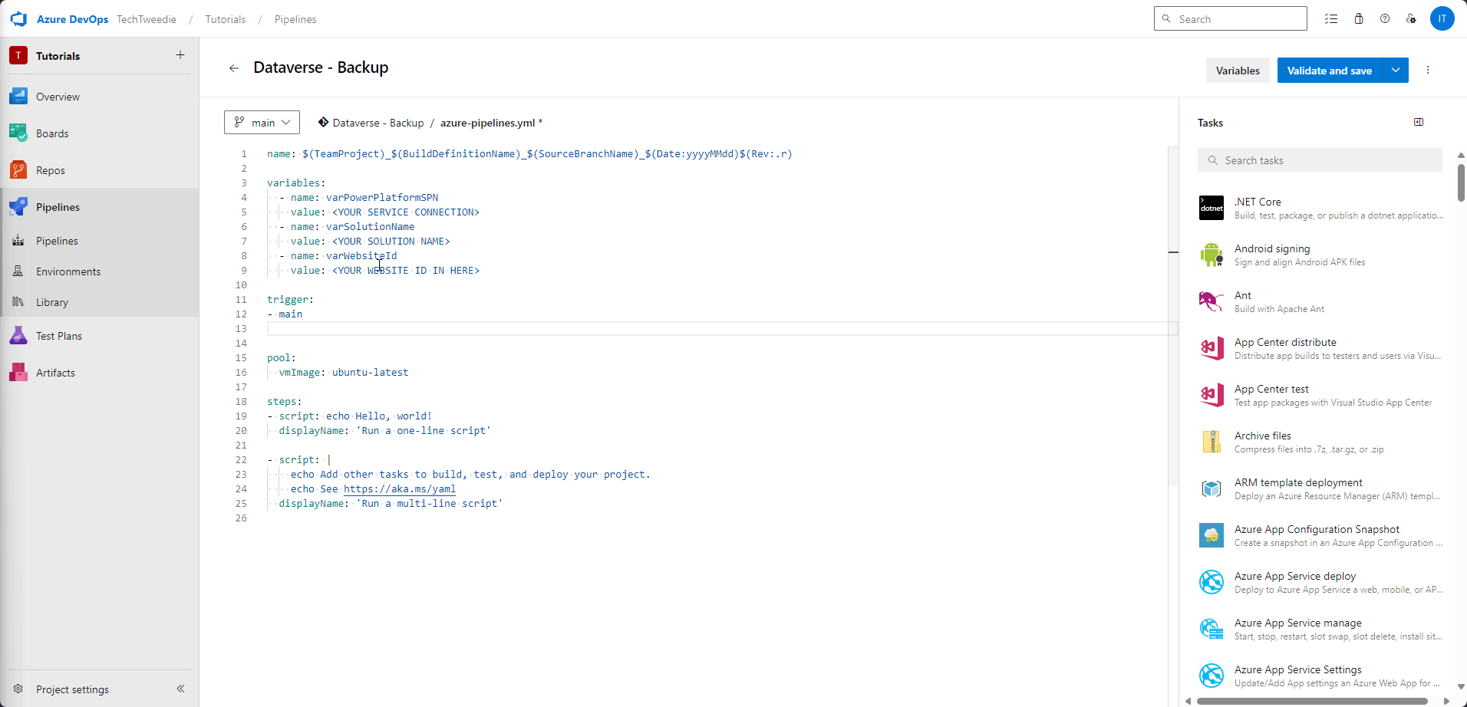Open the Marketplace extensions icon
Image resolution: width=1467 pixels, height=707 pixels.
pyautogui.click(x=1358, y=18)
